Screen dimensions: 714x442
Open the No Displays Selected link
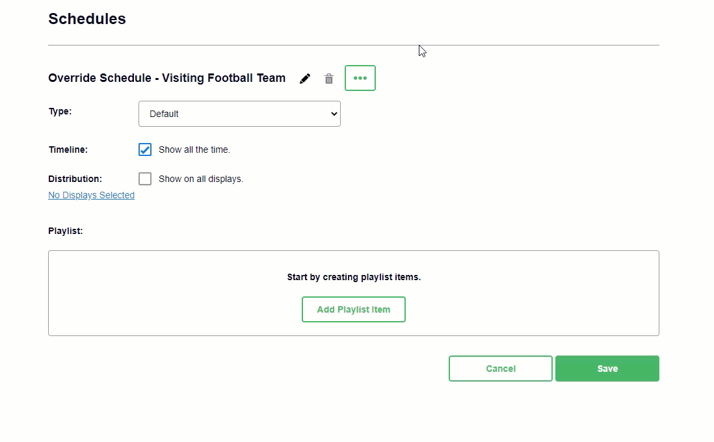coord(91,195)
